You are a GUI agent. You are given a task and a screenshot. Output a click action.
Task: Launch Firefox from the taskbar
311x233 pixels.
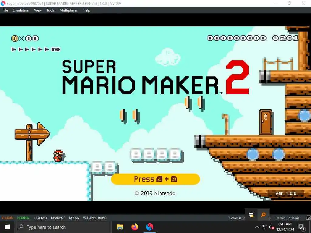click(x=135, y=227)
